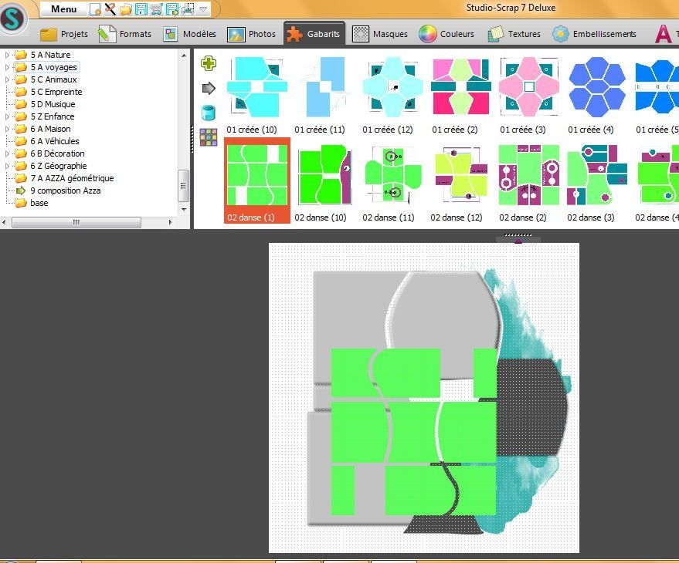The width and height of the screenshot is (679, 563).
Task: Click the folder tree's horizontal scrollbar thumb
Action: (76, 222)
